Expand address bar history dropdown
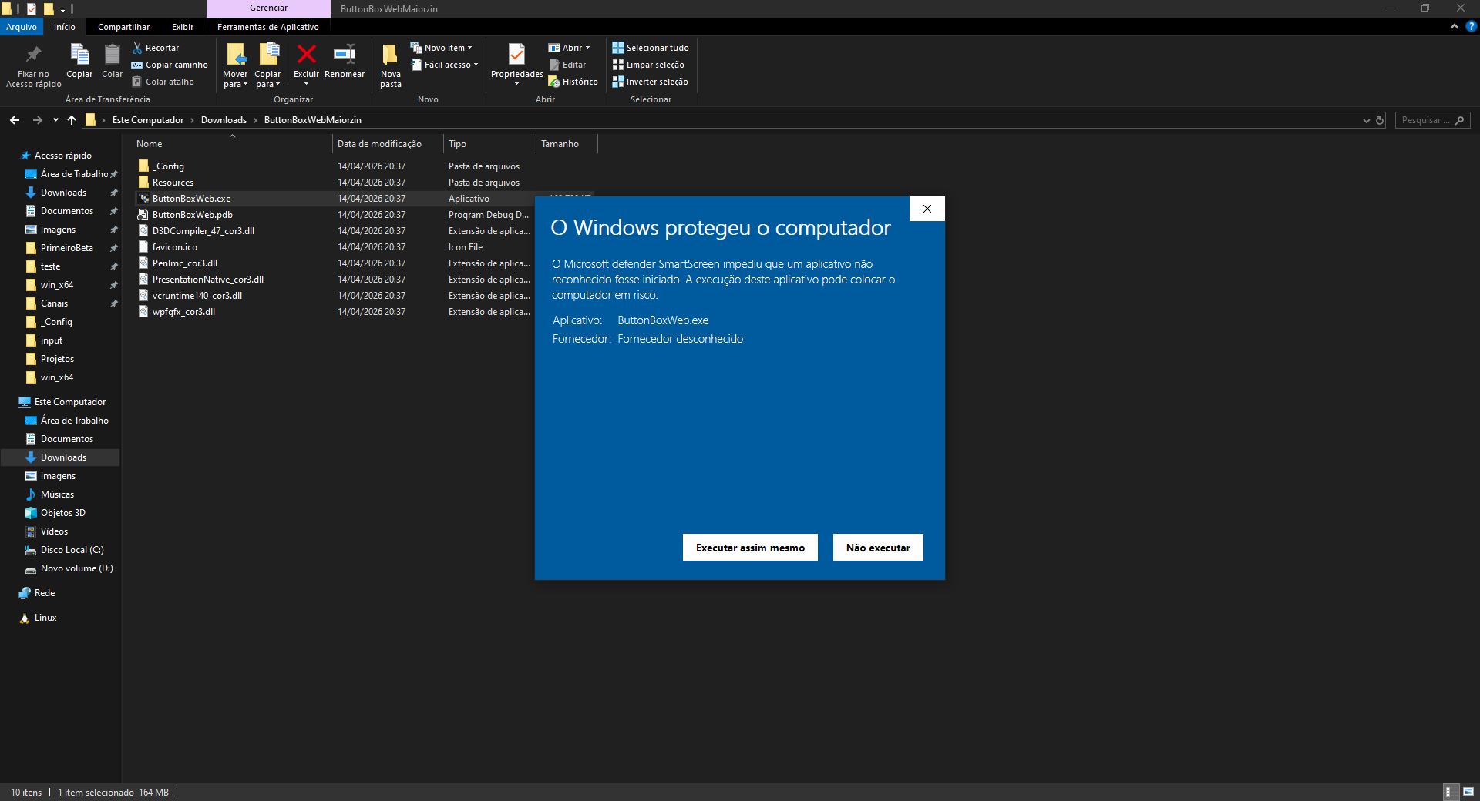 tap(1366, 120)
